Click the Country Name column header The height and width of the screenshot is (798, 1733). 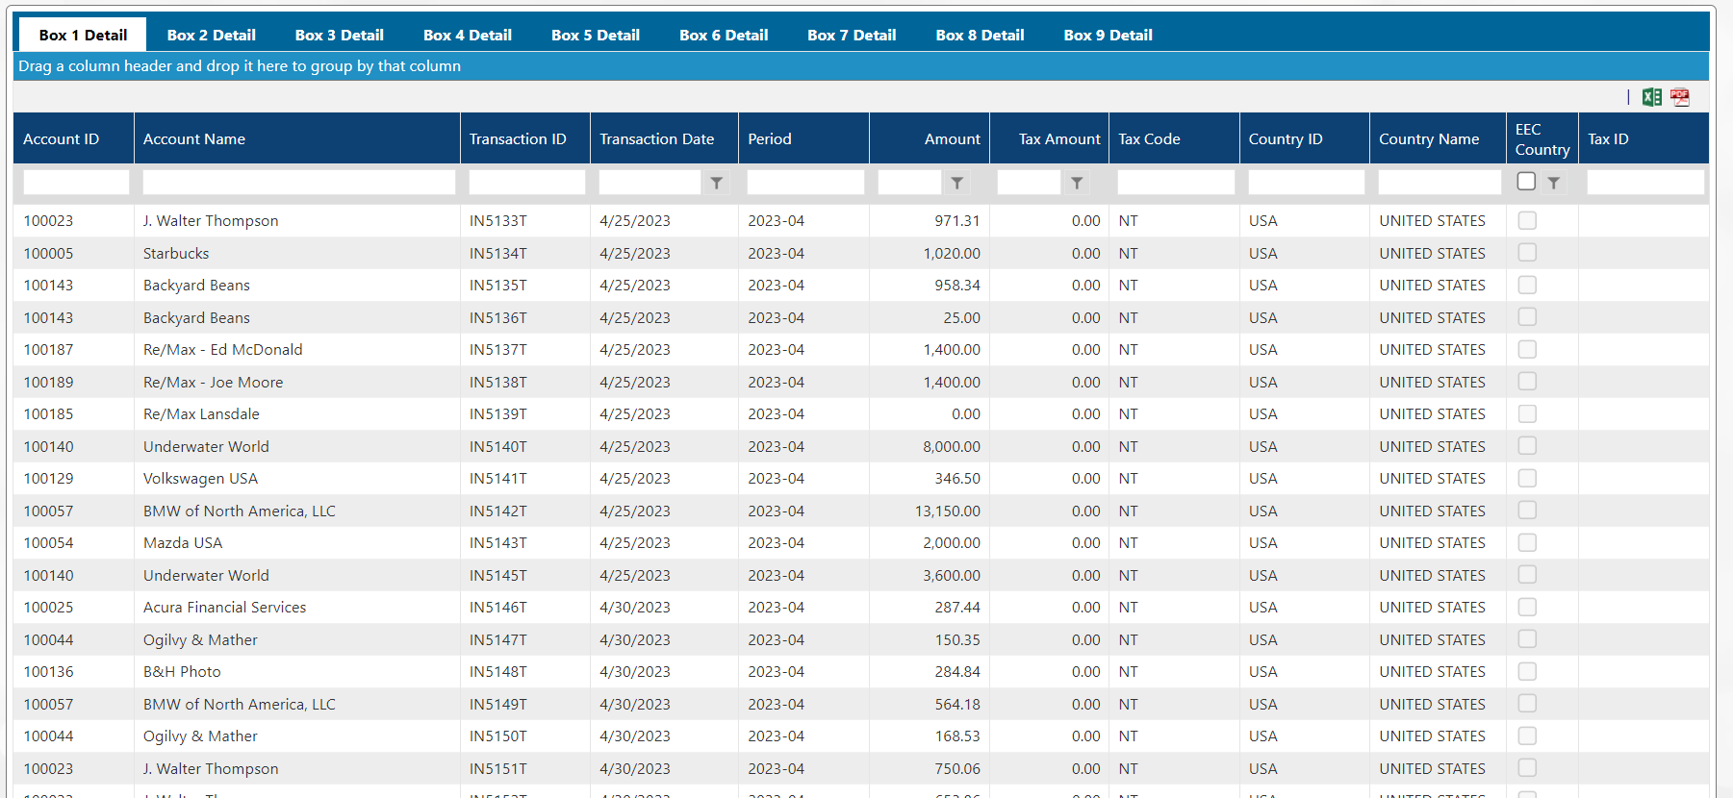coord(1429,139)
